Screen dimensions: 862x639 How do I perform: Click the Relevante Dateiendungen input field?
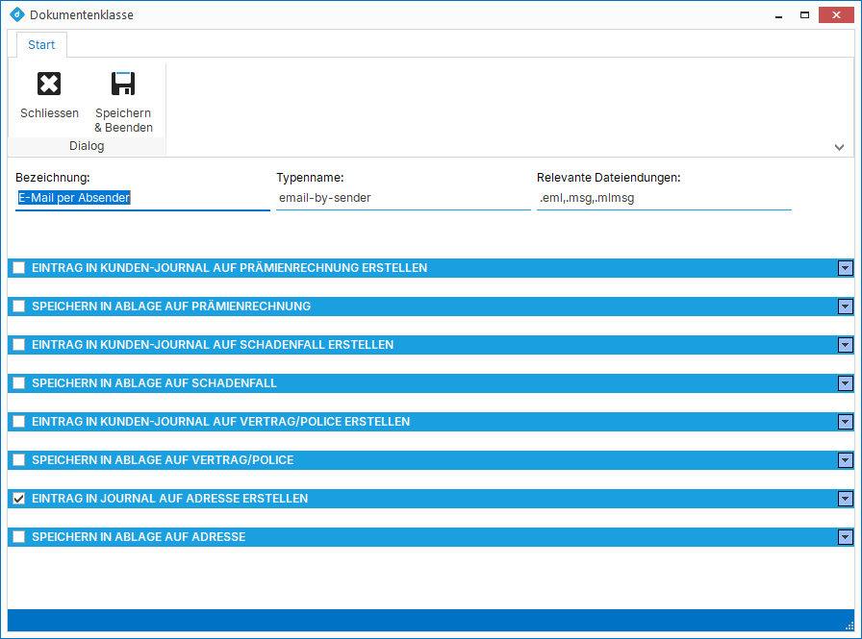[x=663, y=198]
